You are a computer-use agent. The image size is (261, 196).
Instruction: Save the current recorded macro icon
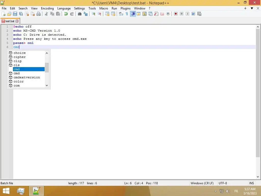[199, 14]
